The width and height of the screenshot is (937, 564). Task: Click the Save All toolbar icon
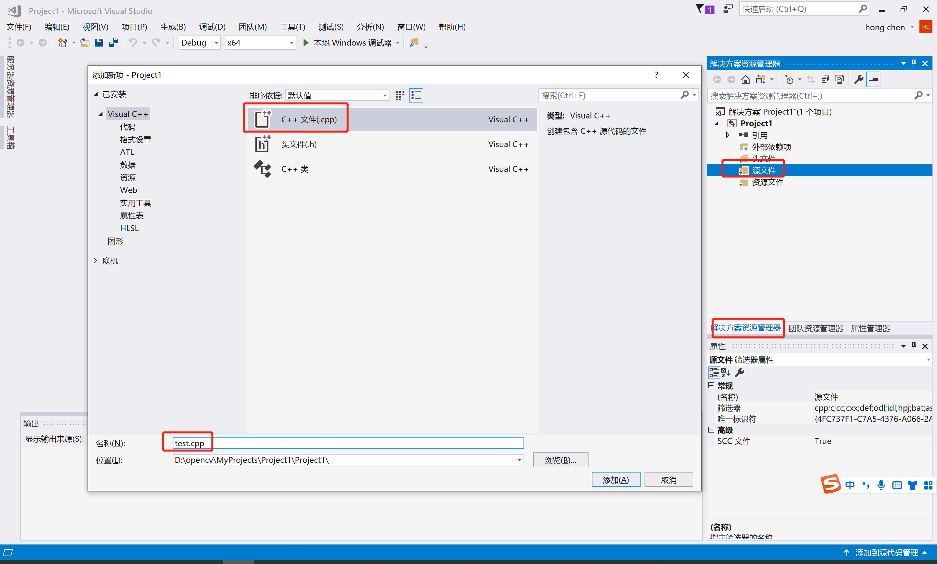pos(113,43)
